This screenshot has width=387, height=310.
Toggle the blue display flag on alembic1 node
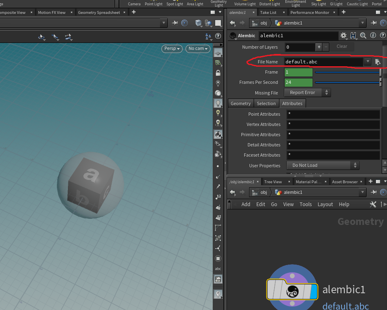[314, 292]
